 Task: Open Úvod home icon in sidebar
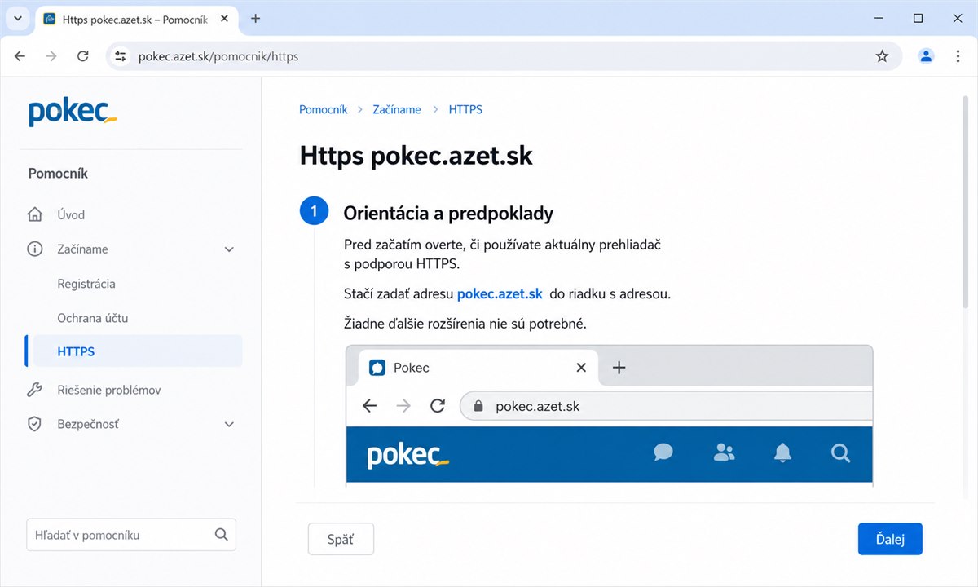pyautogui.click(x=35, y=215)
